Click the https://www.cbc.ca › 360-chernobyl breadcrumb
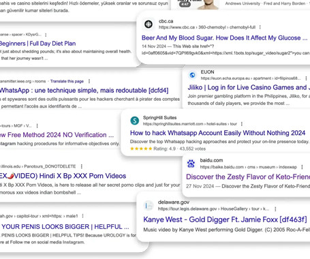 pos(207,27)
